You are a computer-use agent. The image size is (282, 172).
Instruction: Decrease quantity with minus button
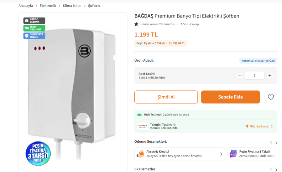(x=239, y=75)
